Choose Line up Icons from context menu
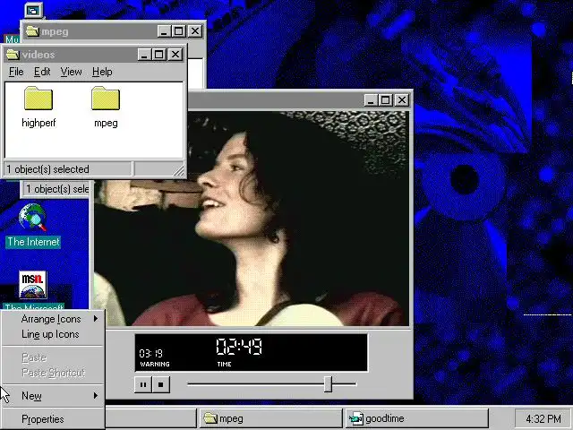 click(x=54, y=334)
